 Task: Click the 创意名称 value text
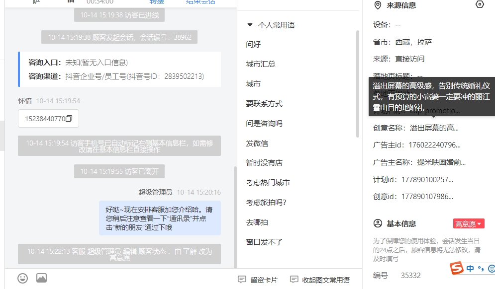pyautogui.click(x=434, y=128)
